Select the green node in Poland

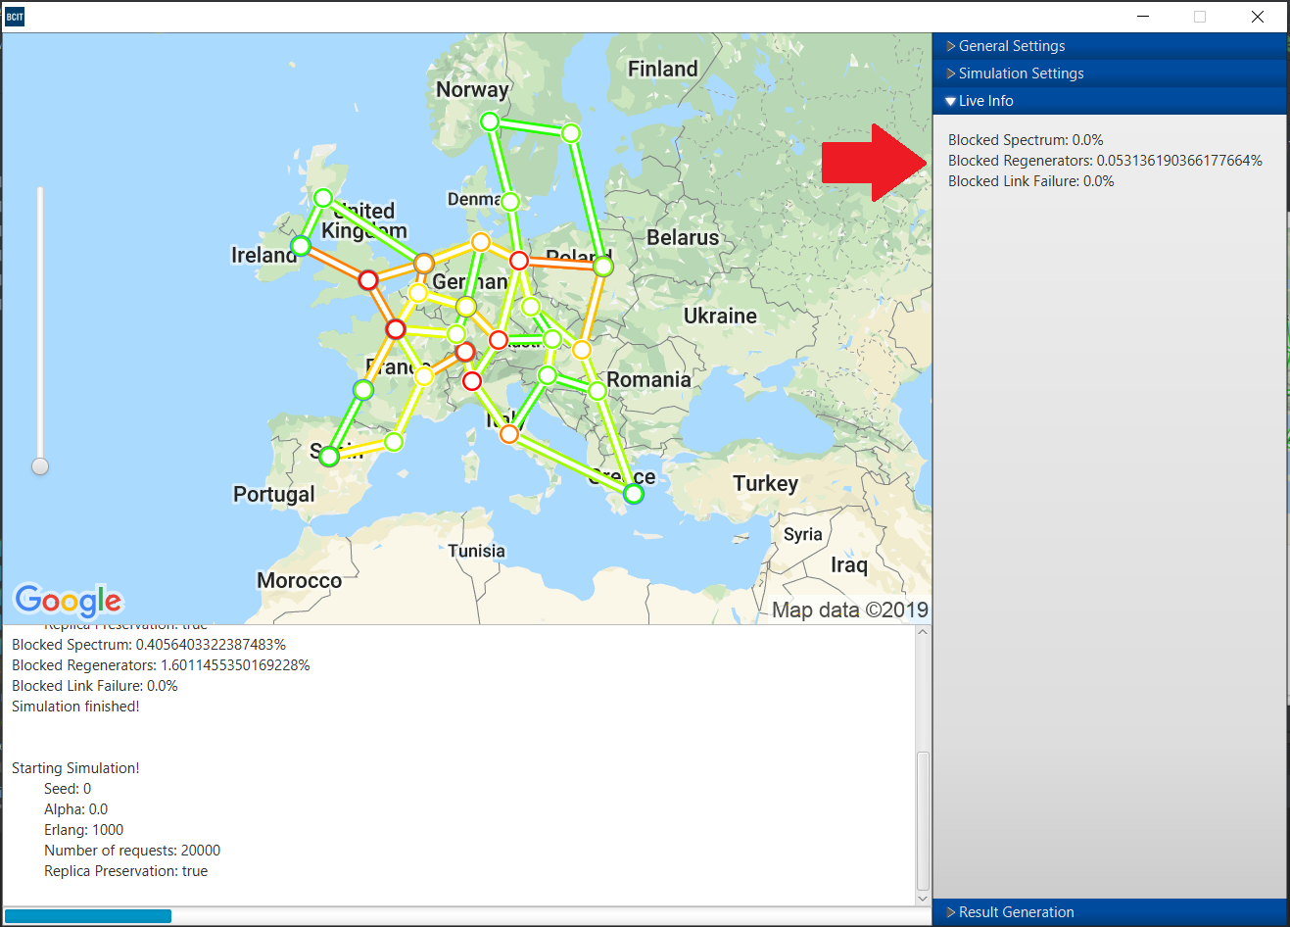[603, 267]
